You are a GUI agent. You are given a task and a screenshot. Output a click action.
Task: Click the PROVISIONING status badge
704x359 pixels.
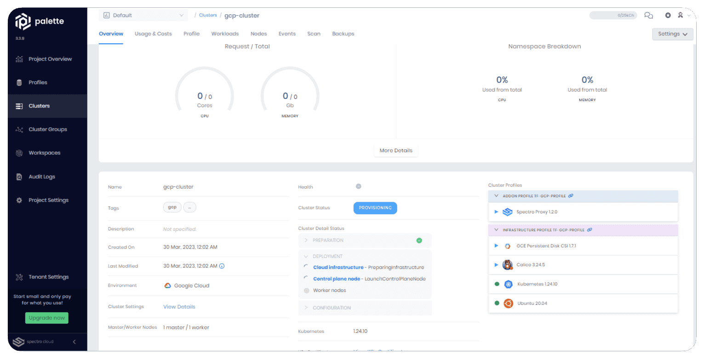(x=375, y=208)
